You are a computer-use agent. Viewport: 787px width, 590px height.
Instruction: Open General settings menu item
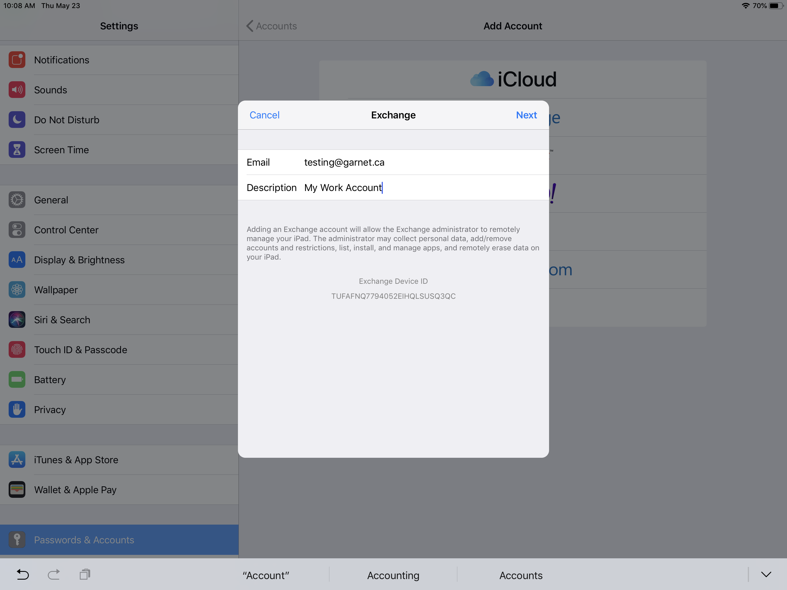(x=51, y=200)
